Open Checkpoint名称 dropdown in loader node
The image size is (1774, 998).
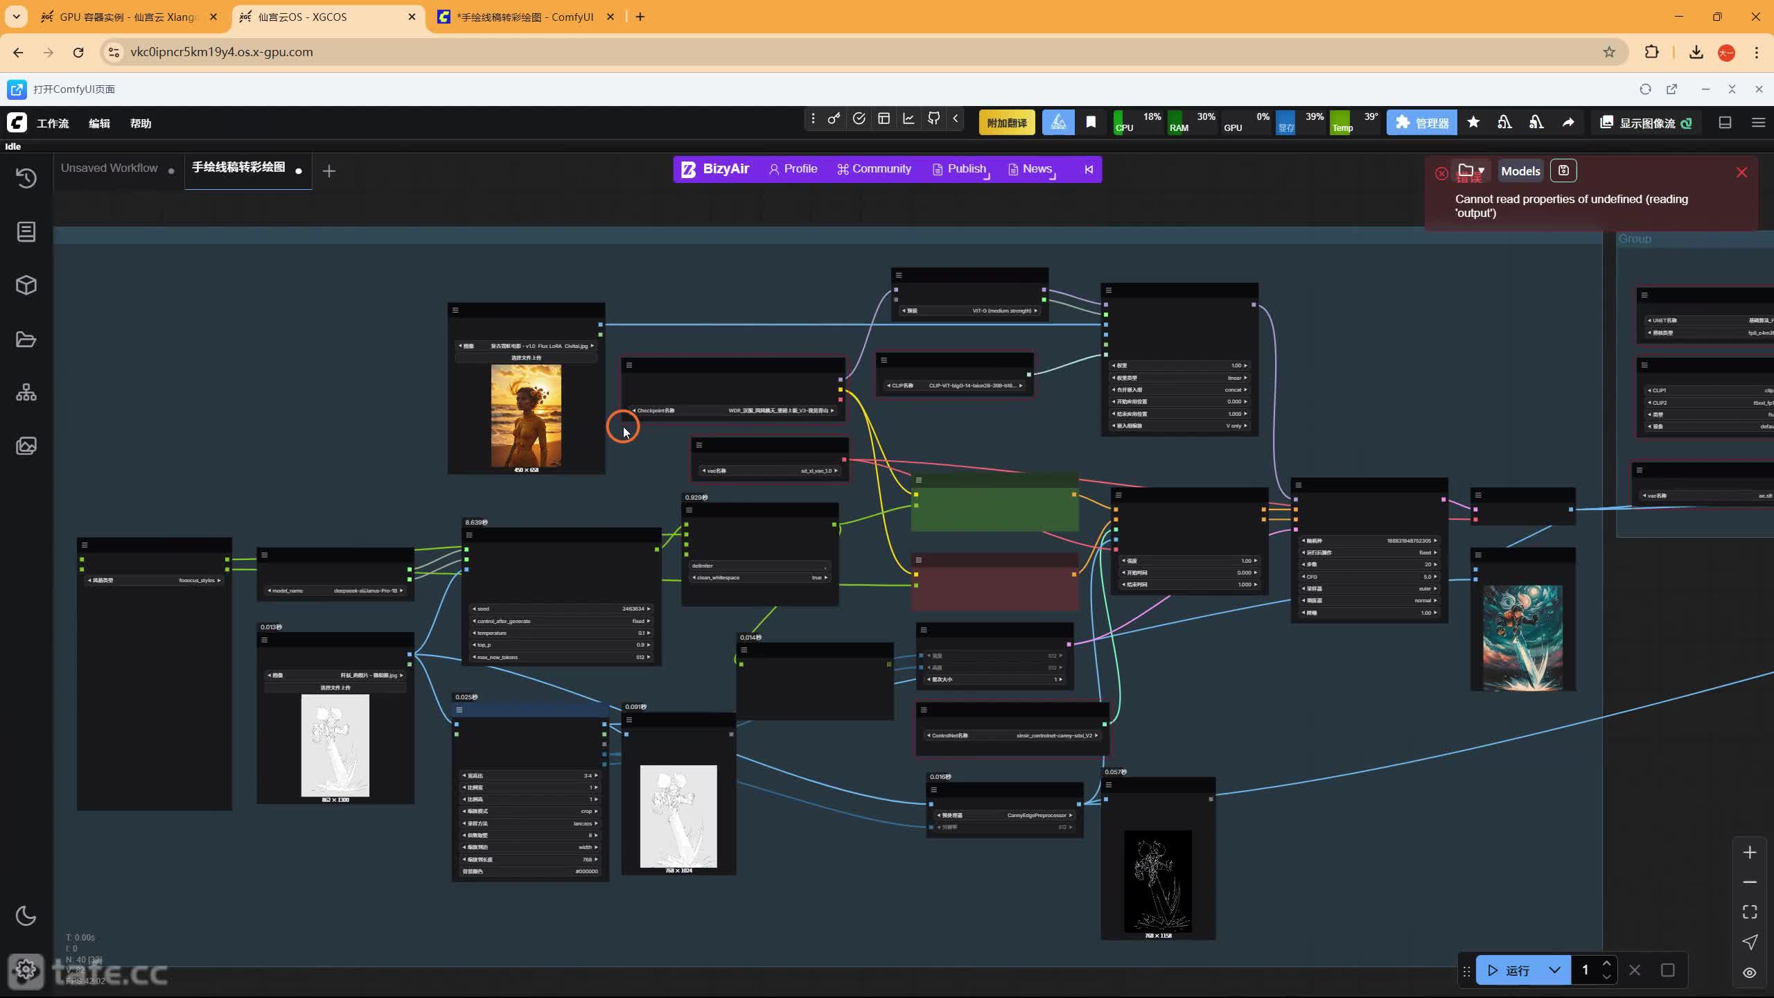pos(733,411)
